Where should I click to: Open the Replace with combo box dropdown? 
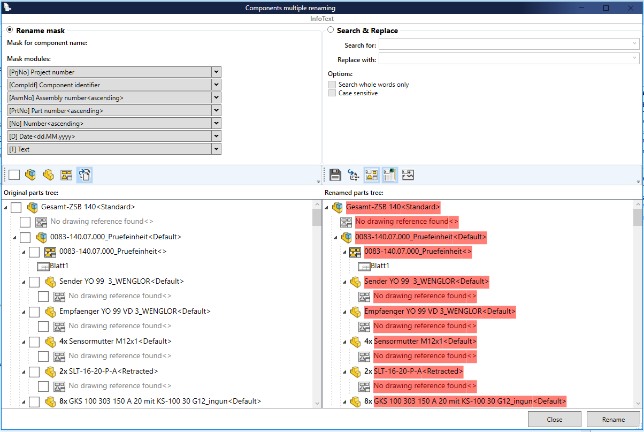[x=635, y=58]
